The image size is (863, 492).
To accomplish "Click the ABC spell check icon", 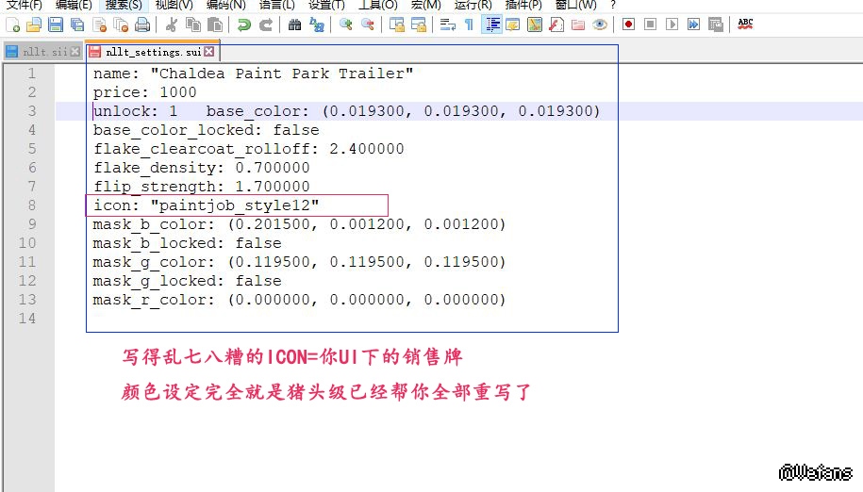I will (745, 25).
